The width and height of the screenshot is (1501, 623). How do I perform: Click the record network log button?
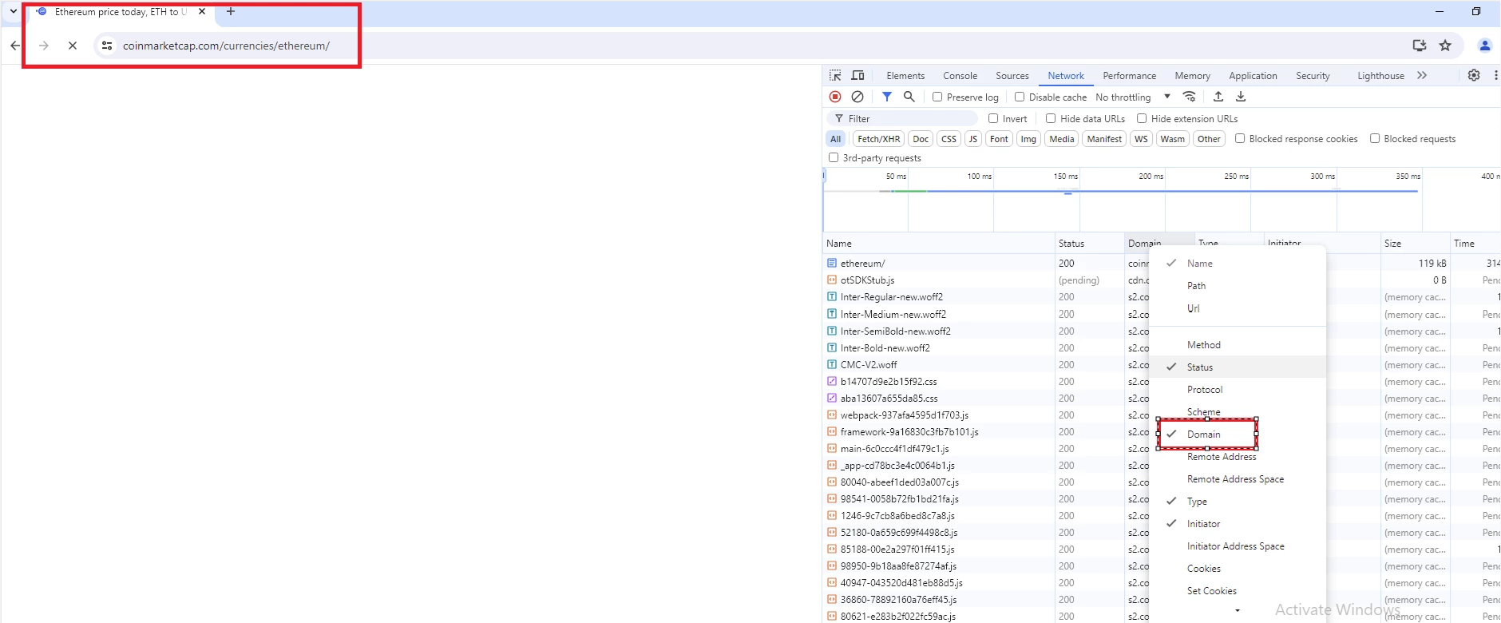pyautogui.click(x=835, y=97)
